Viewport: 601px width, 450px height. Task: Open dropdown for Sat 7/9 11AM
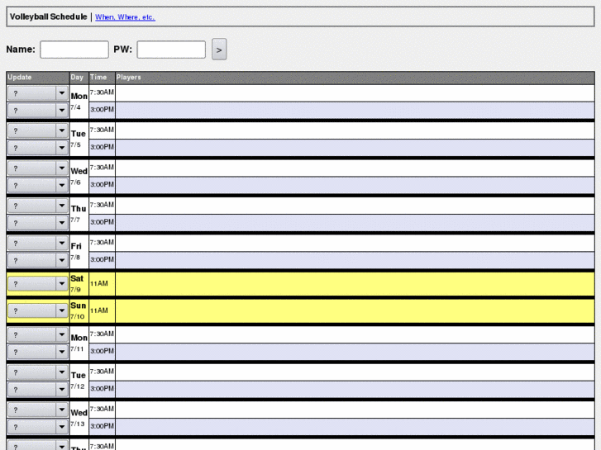37,284
